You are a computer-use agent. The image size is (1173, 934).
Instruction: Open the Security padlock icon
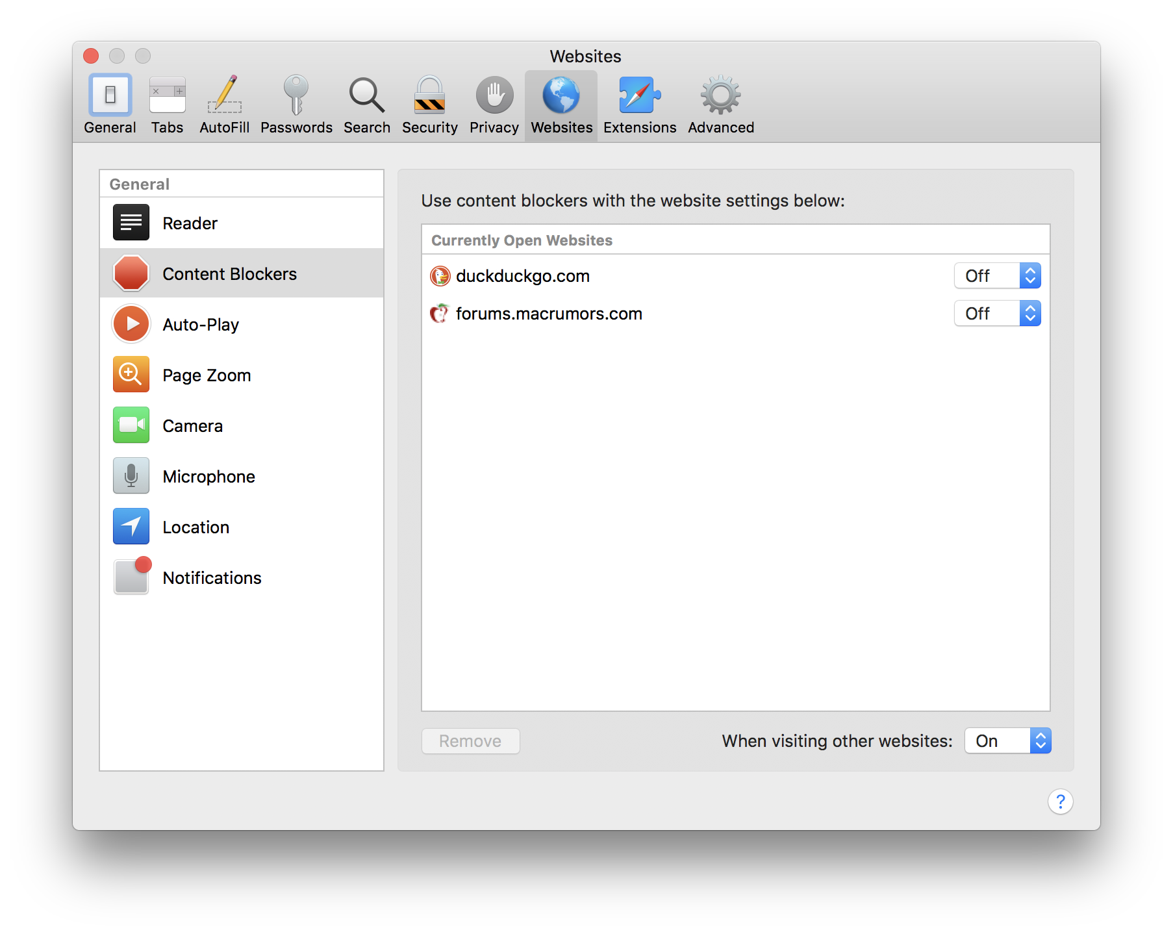pyautogui.click(x=429, y=95)
